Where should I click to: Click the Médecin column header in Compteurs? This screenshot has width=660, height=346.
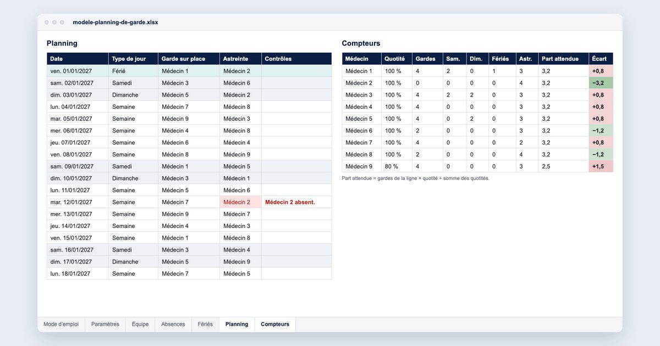pos(361,59)
